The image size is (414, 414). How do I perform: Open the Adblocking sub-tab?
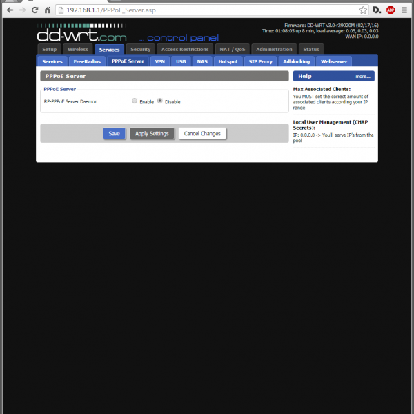coord(296,61)
